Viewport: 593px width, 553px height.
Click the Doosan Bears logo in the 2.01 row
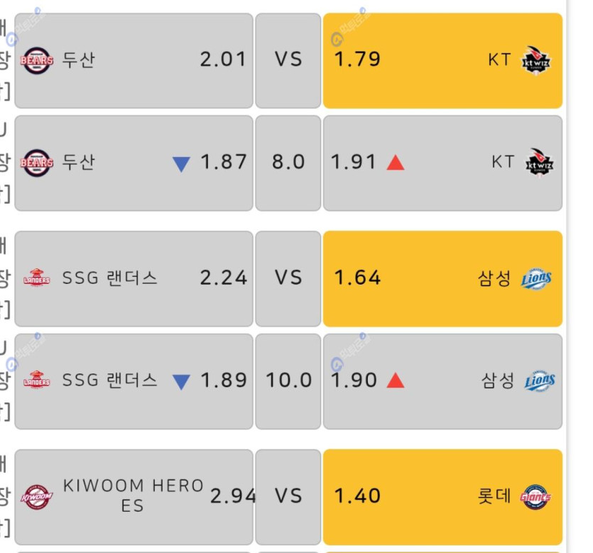(37, 60)
